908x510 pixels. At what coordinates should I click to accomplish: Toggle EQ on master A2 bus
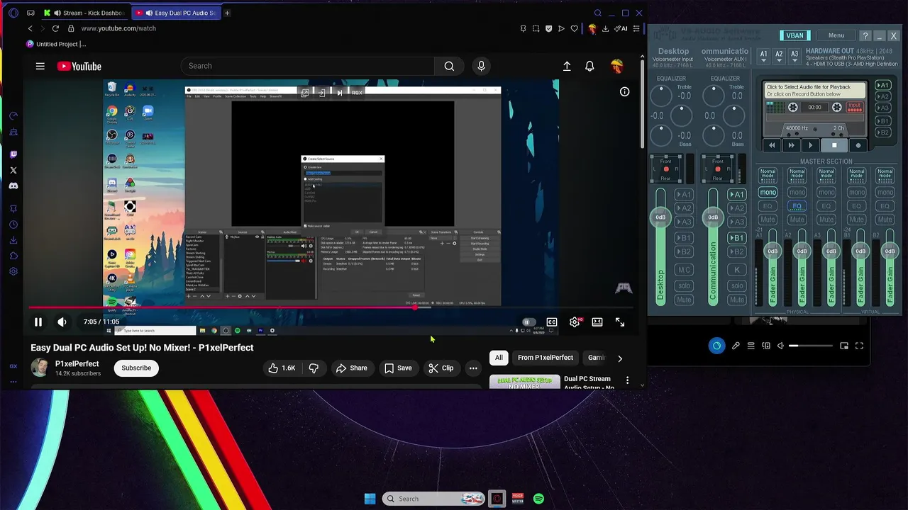click(797, 206)
